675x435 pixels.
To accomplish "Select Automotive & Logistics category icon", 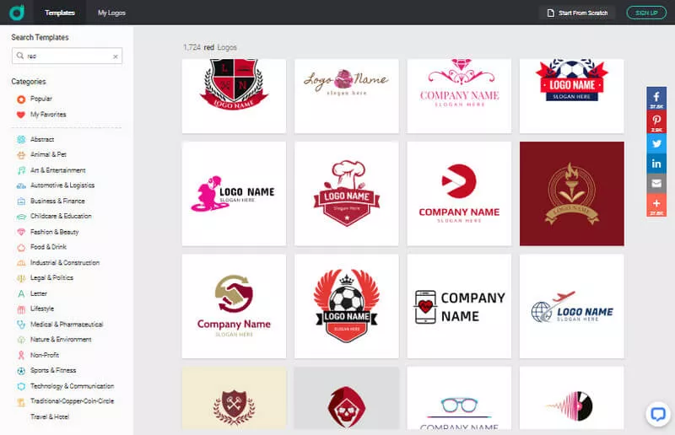I will 21,185.
